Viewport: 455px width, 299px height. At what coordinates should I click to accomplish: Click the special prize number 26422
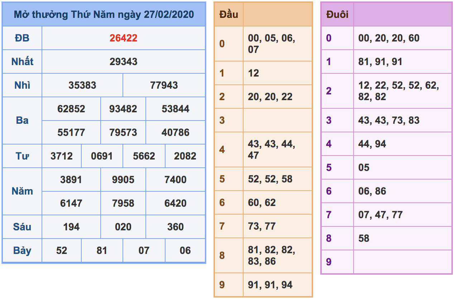click(x=124, y=38)
